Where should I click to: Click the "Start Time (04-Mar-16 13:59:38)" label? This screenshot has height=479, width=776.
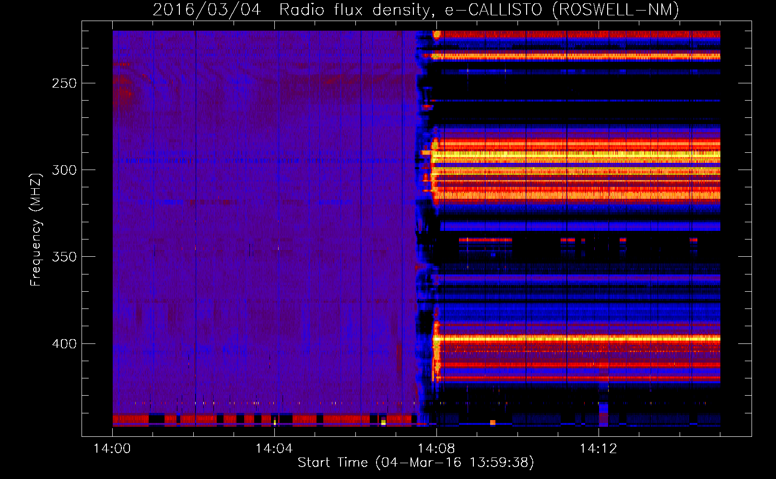pyautogui.click(x=416, y=463)
